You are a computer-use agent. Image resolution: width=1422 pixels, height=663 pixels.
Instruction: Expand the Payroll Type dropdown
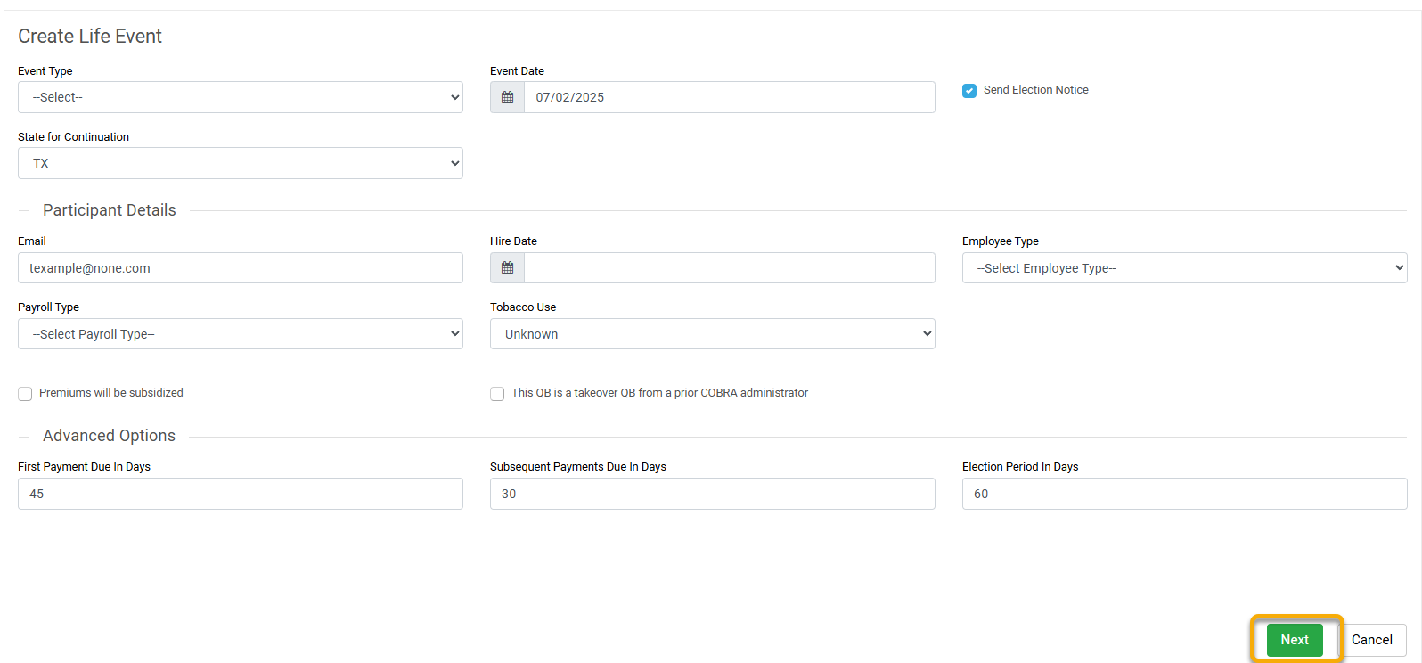241,334
